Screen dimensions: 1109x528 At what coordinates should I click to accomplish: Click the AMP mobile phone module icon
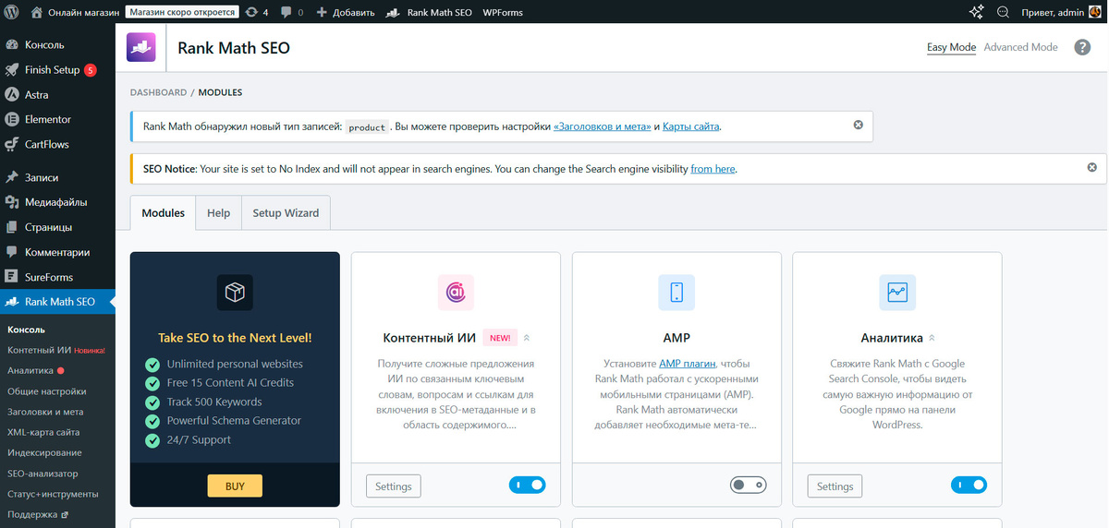click(676, 292)
